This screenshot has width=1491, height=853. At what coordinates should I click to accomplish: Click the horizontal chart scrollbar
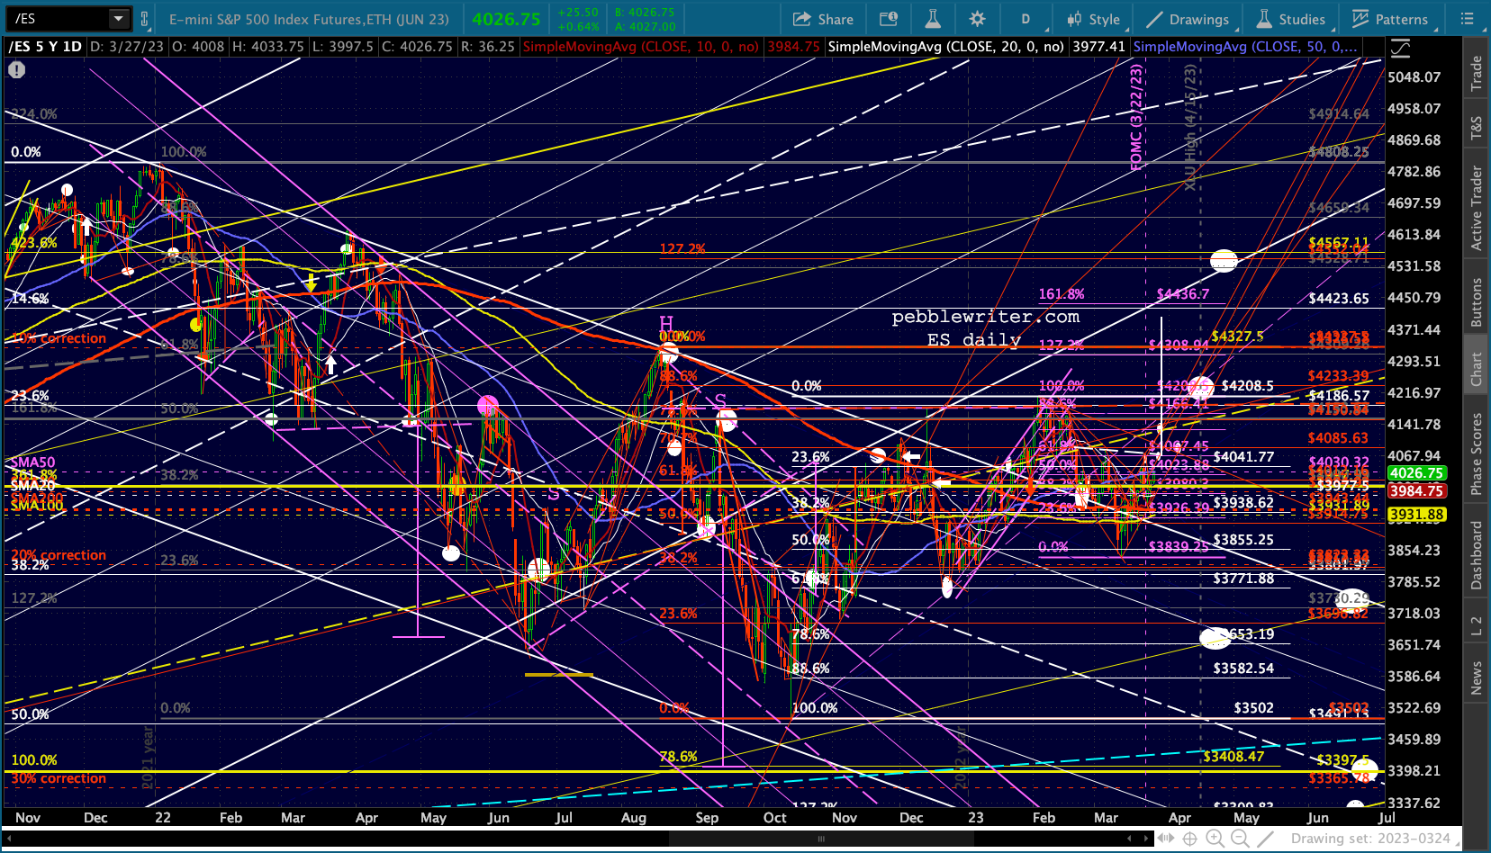820,839
